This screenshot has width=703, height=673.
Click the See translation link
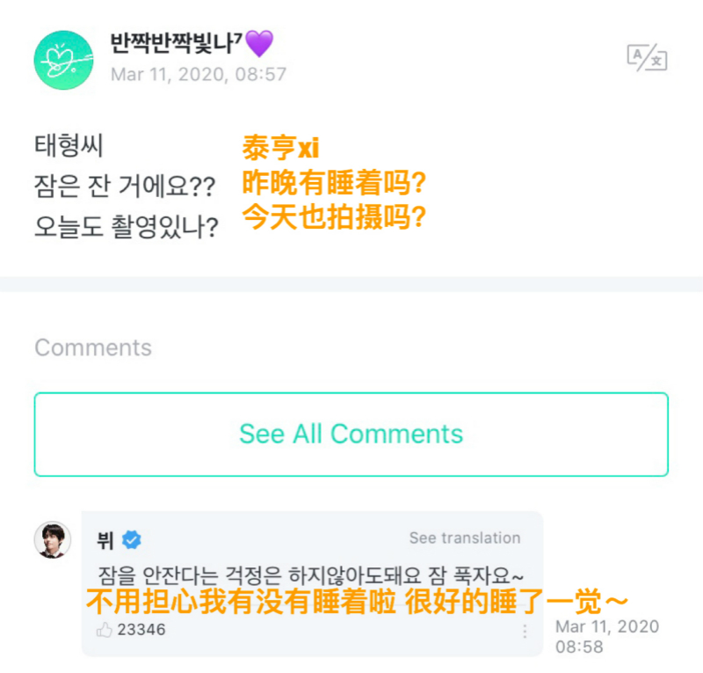pos(464,538)
